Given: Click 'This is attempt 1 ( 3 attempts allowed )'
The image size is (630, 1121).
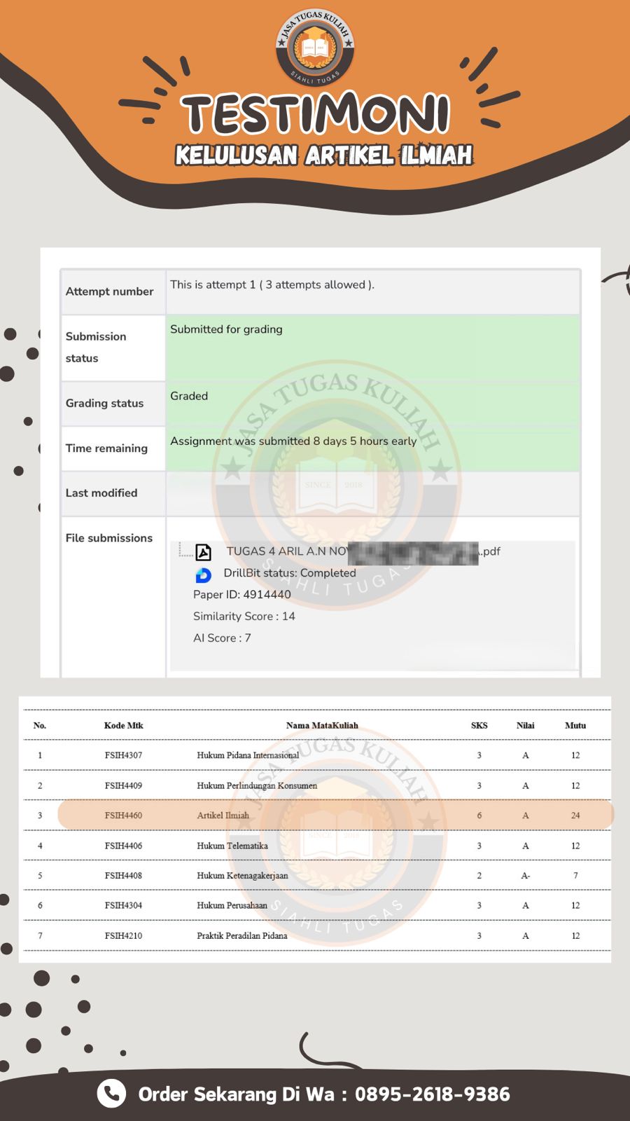Looking at the screenshot, I should (x=272, y=284).
